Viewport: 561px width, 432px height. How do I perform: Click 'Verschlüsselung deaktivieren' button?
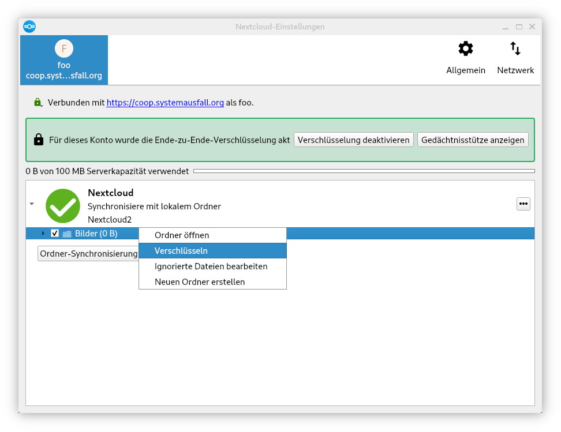click(353, 140)
